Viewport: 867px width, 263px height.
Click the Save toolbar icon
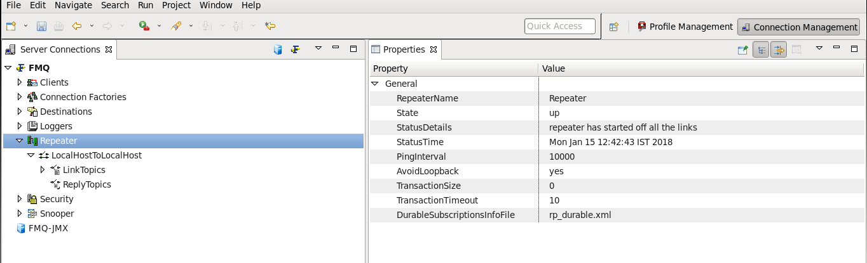click(41, 27)
